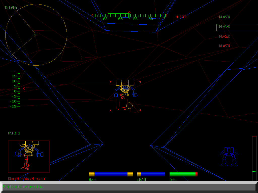Viewport: 258px width, 193px height.
Task: Click the dH/dT gauge bar
Action: tap(151, 174)
